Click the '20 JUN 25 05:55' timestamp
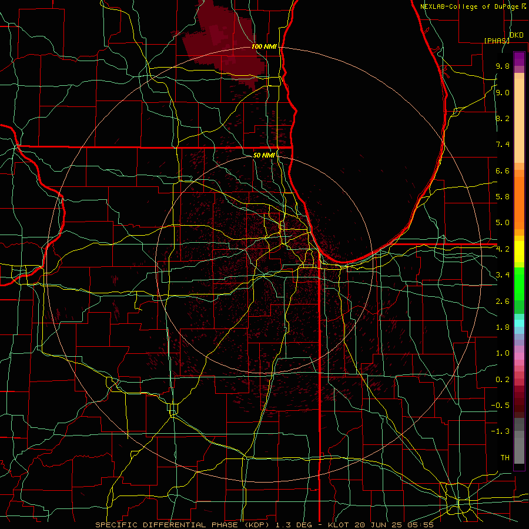529x529 pixels. [394, 525]
